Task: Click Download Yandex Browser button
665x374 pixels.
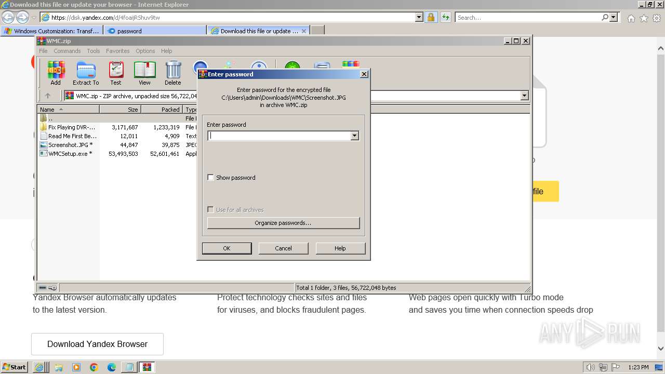Action: click(x=97, y=344)
